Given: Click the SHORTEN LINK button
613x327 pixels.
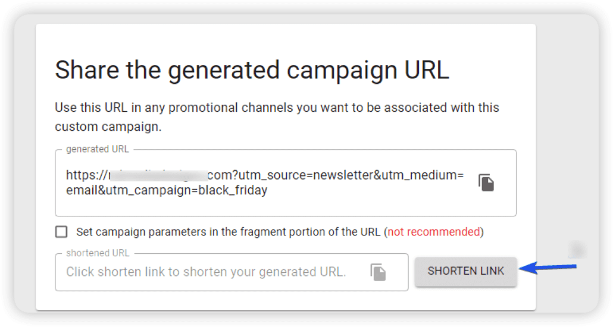Looking at the screenshot, I should [465, 271].
